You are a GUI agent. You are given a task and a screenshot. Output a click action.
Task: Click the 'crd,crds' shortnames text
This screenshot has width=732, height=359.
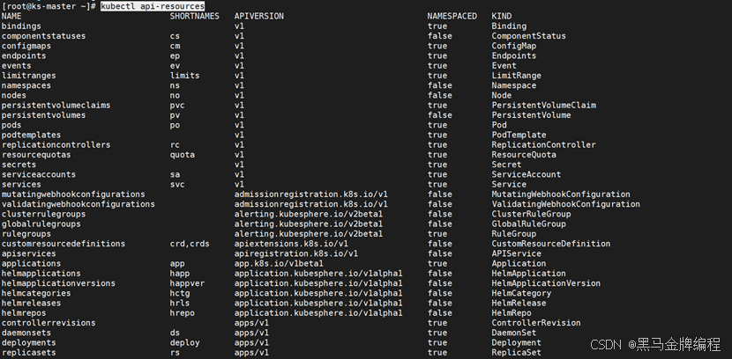(190, 244)
